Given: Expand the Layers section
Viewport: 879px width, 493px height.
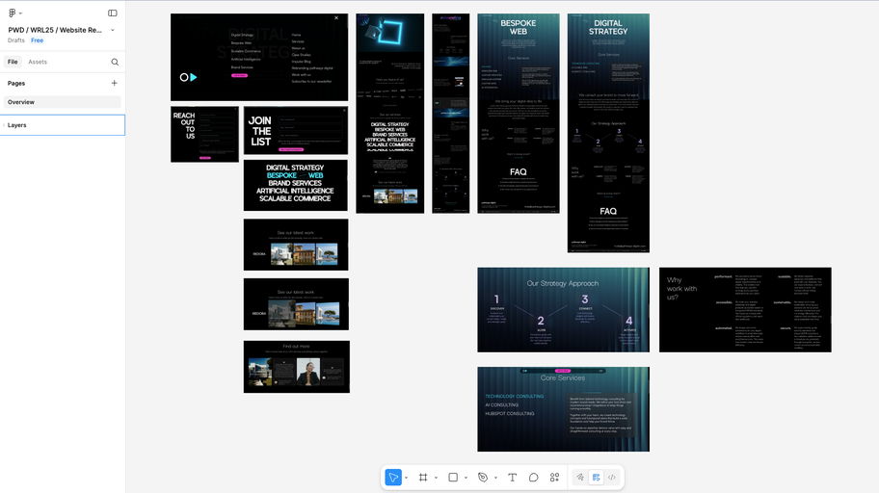Looking at the screenshot, I should pyautogui.click(x=17, y=125).
